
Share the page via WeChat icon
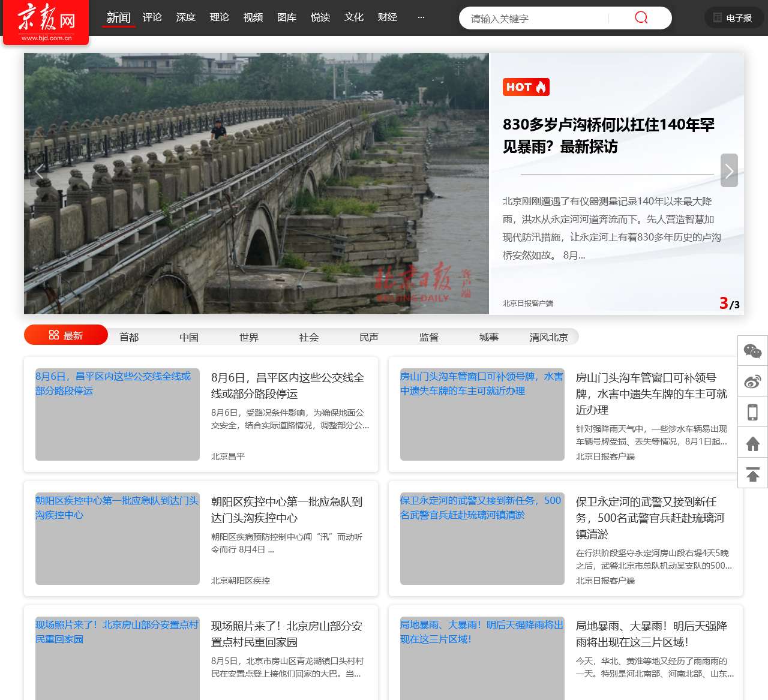pyautogui.click(x=752, y=350)
